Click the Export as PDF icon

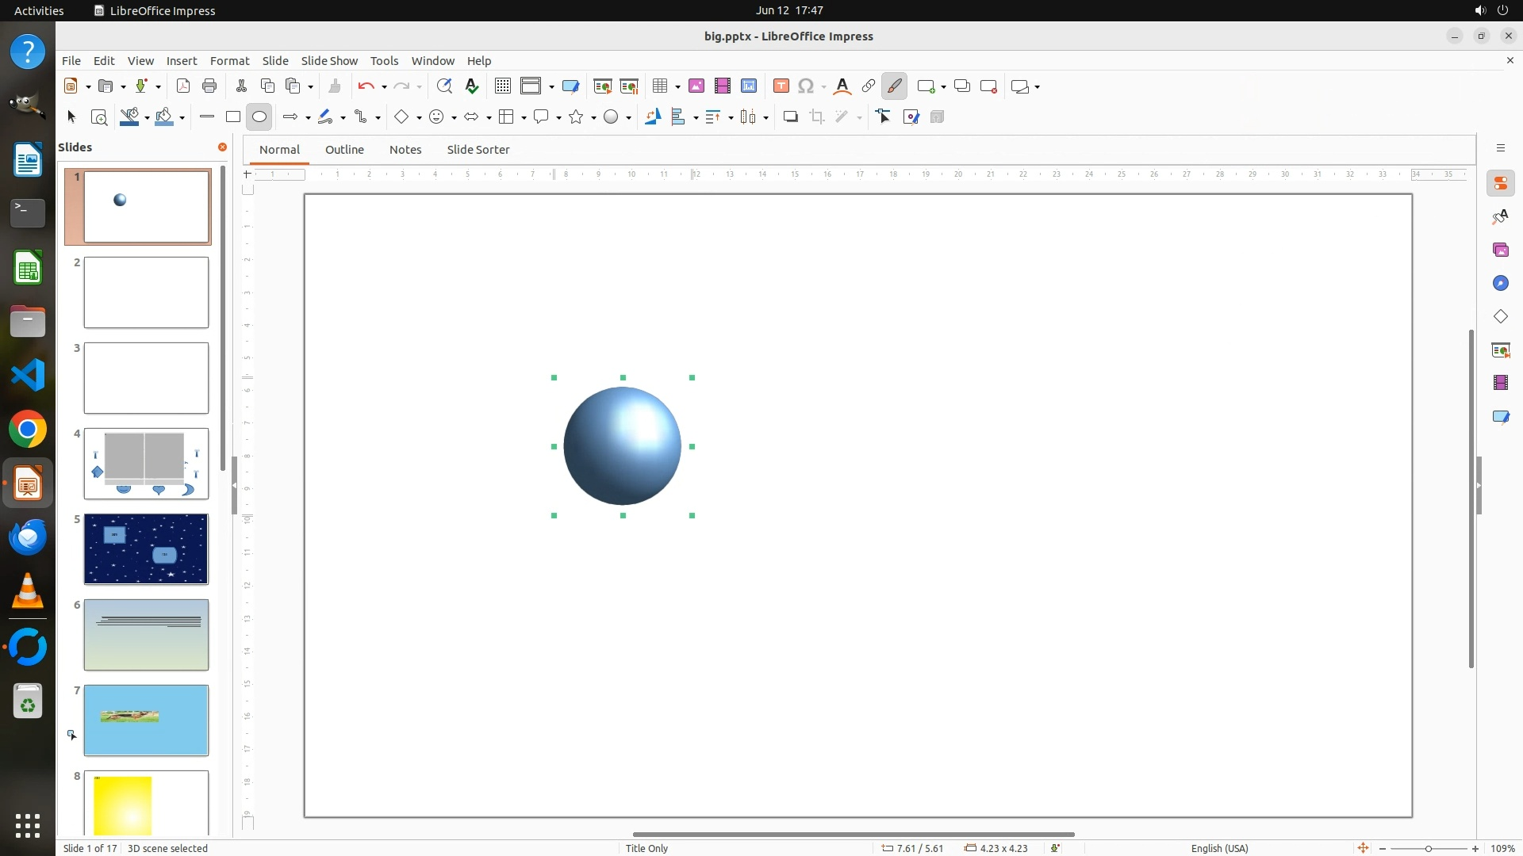point(183,86)
